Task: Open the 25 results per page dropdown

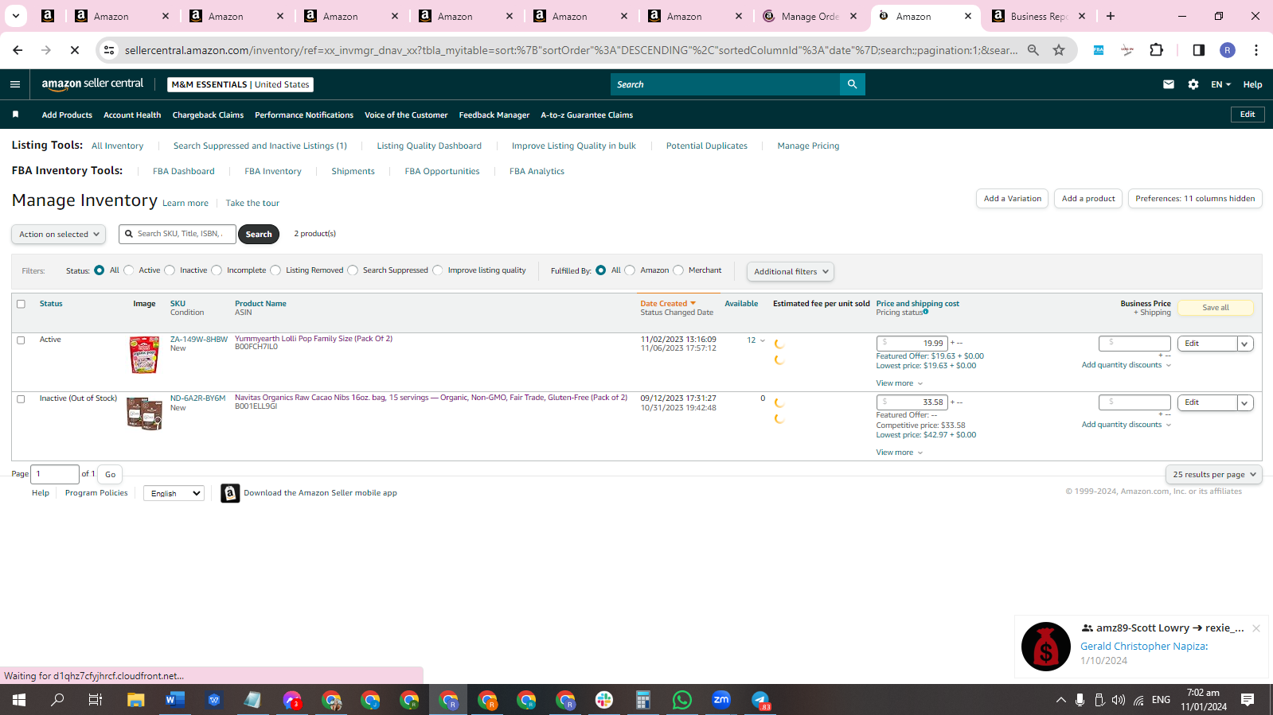Action: pyautogui.click(x=1213, y=474)
